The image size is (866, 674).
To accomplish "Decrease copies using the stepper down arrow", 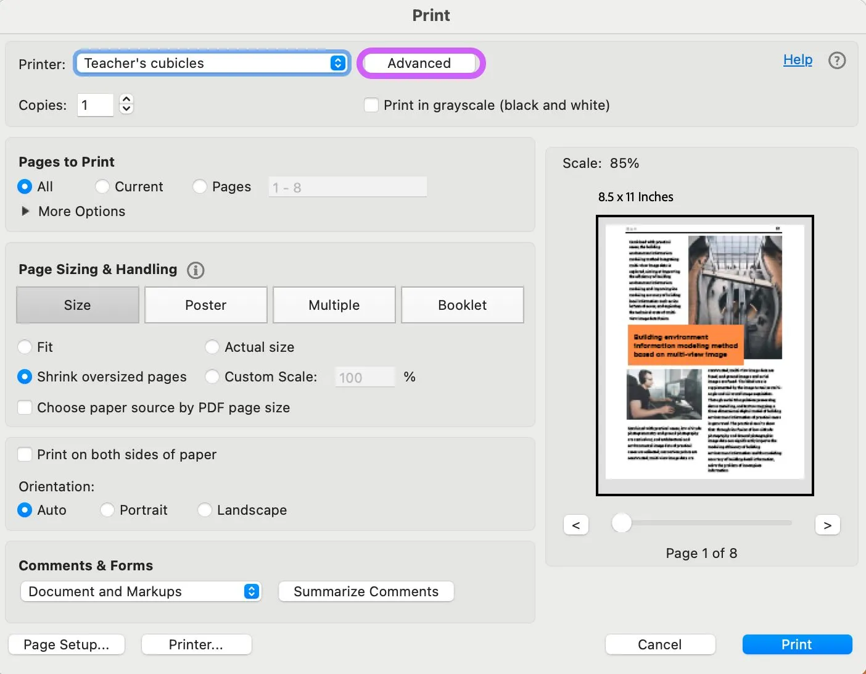I will 126,109.
